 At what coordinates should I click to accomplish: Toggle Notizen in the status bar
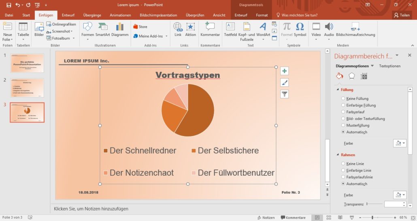(x=266, y=217)
